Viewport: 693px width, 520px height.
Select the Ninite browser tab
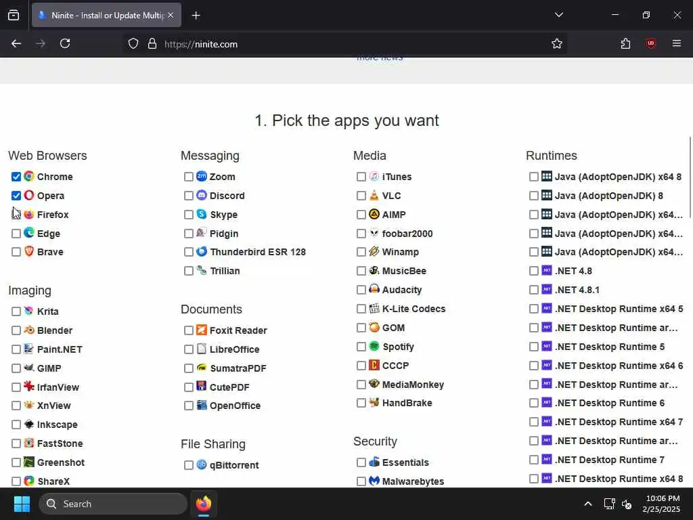(106, 15)
